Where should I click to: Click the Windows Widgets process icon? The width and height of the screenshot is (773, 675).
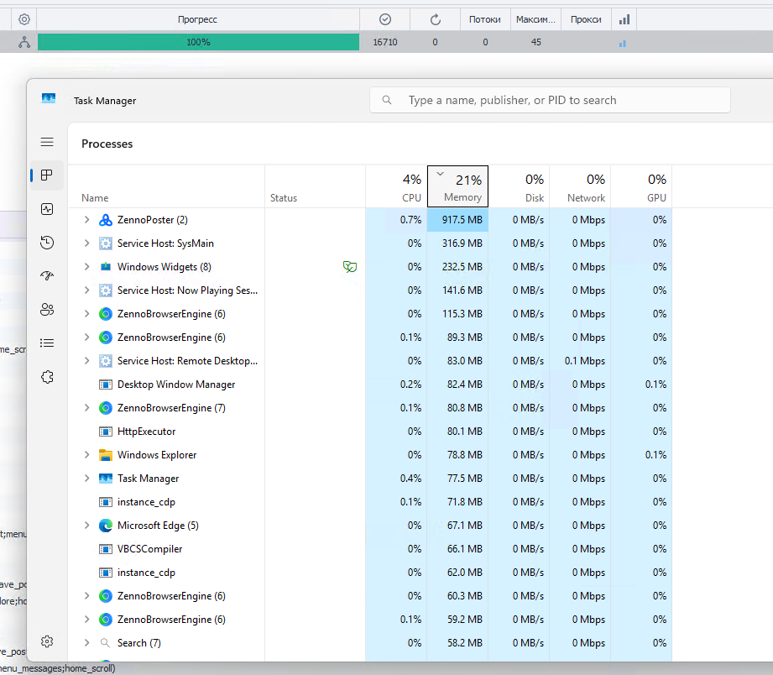click(x=106, y=267)
